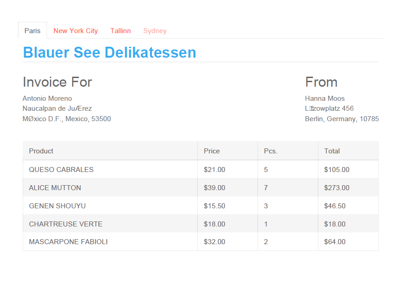Click the $15.50 price cell
Image resolution: width=404 pixels, height=285 pixels.
(x=214, y=206)
